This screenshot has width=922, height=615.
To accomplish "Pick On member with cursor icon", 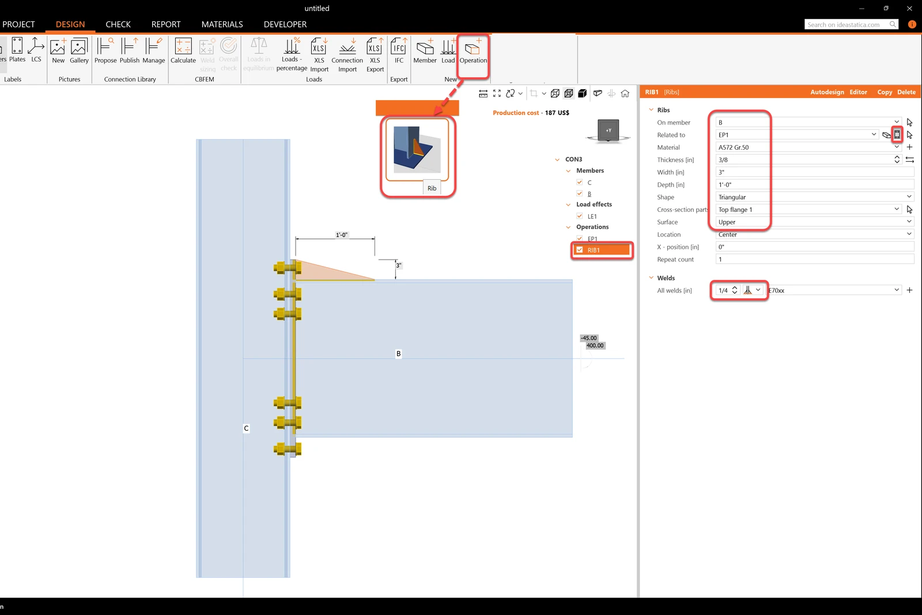I will click(x=909, y=122).
